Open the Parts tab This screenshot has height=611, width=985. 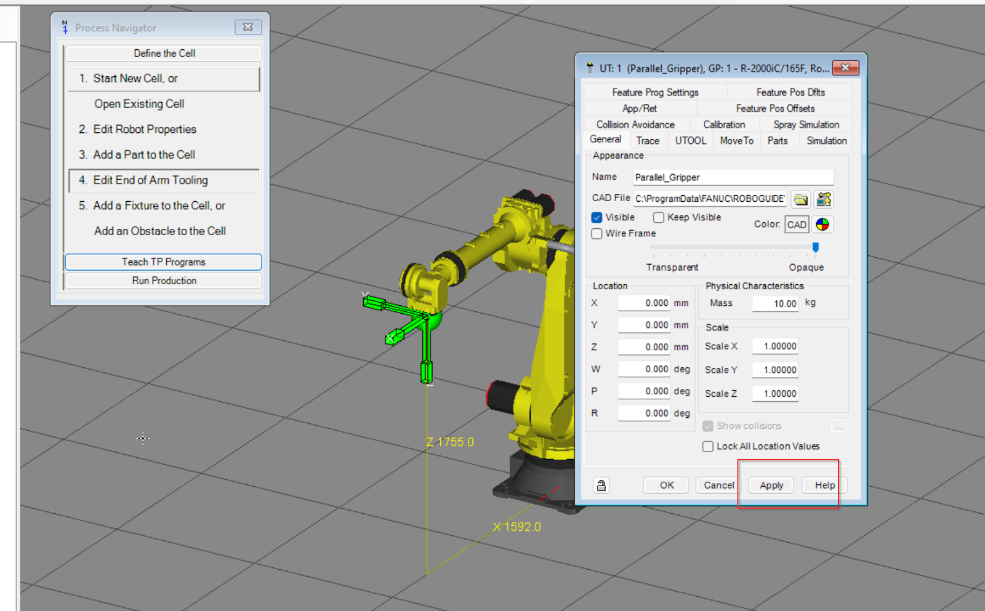click(x=778, y=140)
